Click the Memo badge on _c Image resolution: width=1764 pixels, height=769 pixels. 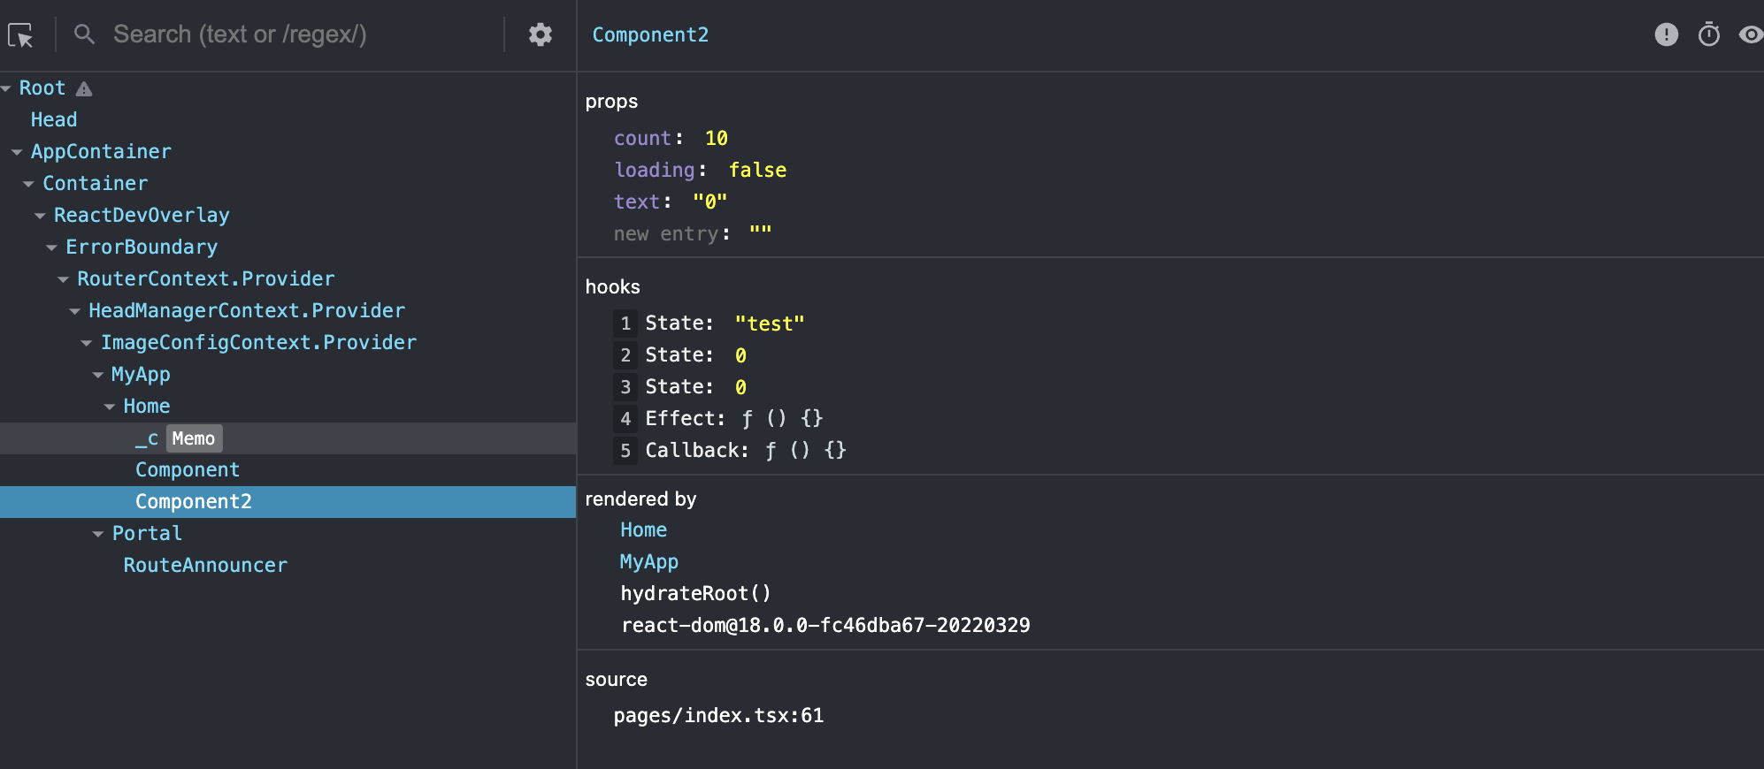pos(194,438)
